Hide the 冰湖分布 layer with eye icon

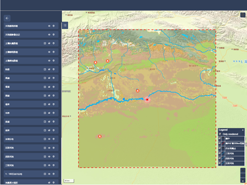[49, 139]
